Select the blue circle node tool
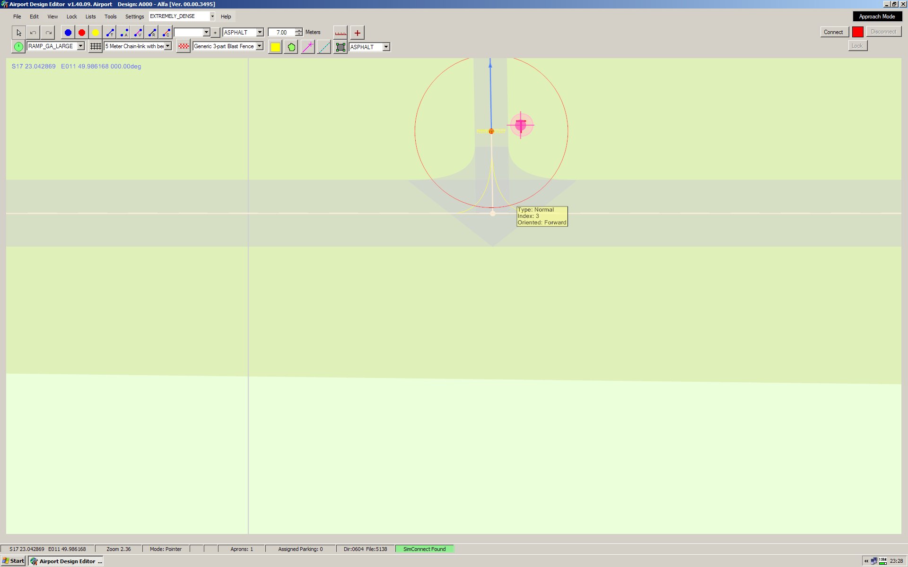Image resolution: width=908 pixels, height=567 pixels. point(68,33)
